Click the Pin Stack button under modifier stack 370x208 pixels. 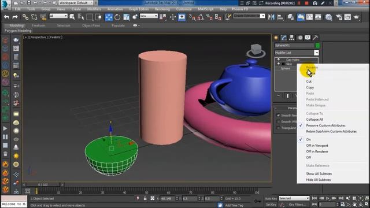[x=279, y=96]
